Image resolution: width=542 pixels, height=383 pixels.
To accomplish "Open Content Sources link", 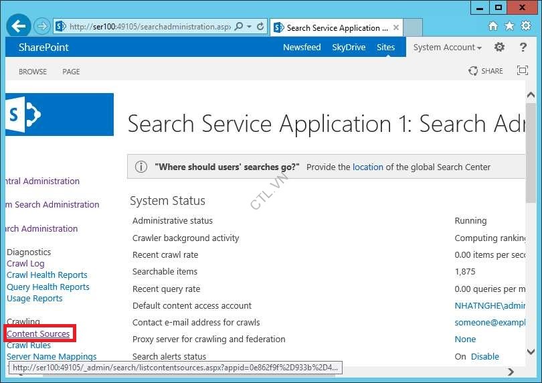I will (38, 333).
